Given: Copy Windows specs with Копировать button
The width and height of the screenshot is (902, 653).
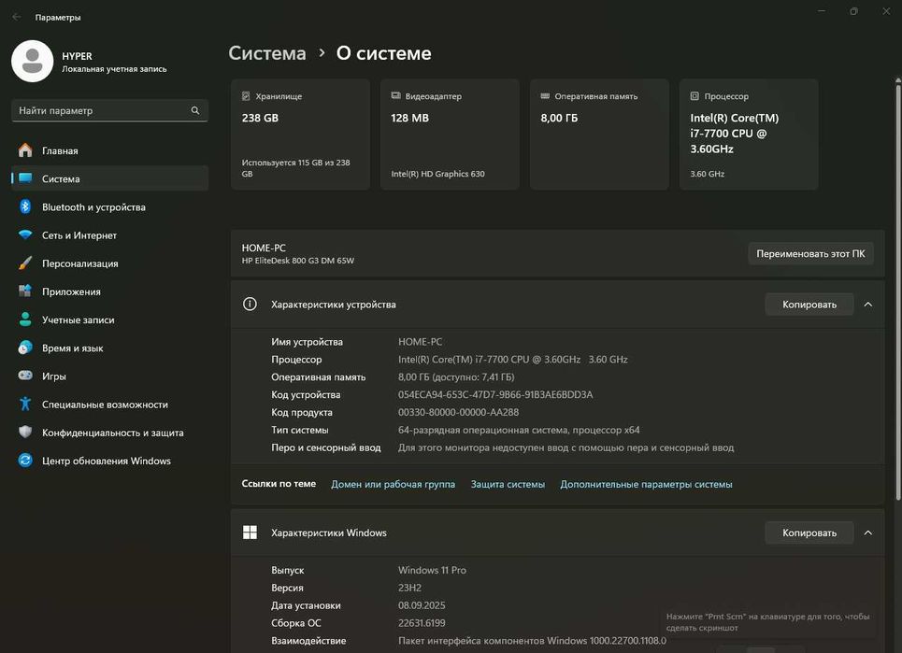Looking at the screenshot, I should click(x=809, y=532).
